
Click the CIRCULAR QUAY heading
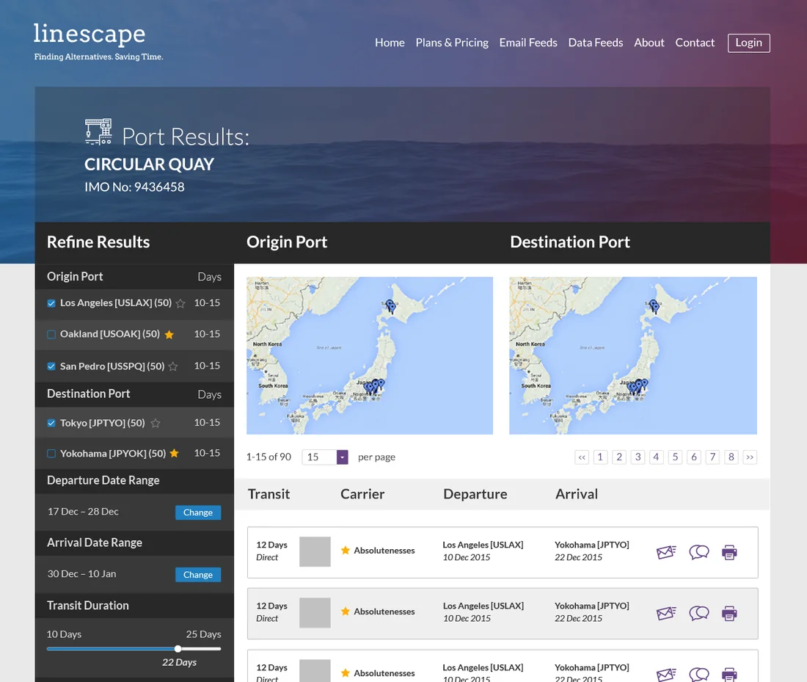click(149, 164)
